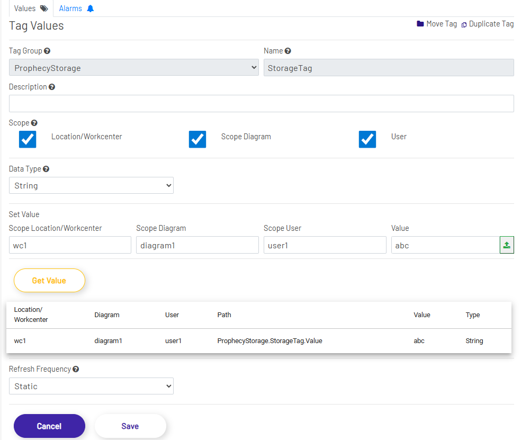
Task: Click the Duplicate Tag link
Action: [x=488, y=24]
